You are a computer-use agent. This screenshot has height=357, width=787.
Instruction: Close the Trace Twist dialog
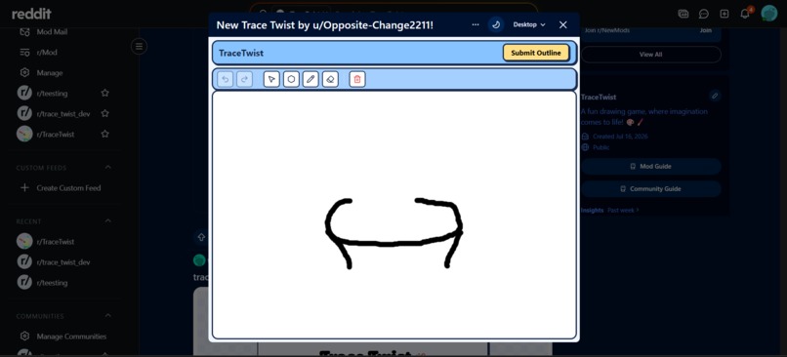563,24
